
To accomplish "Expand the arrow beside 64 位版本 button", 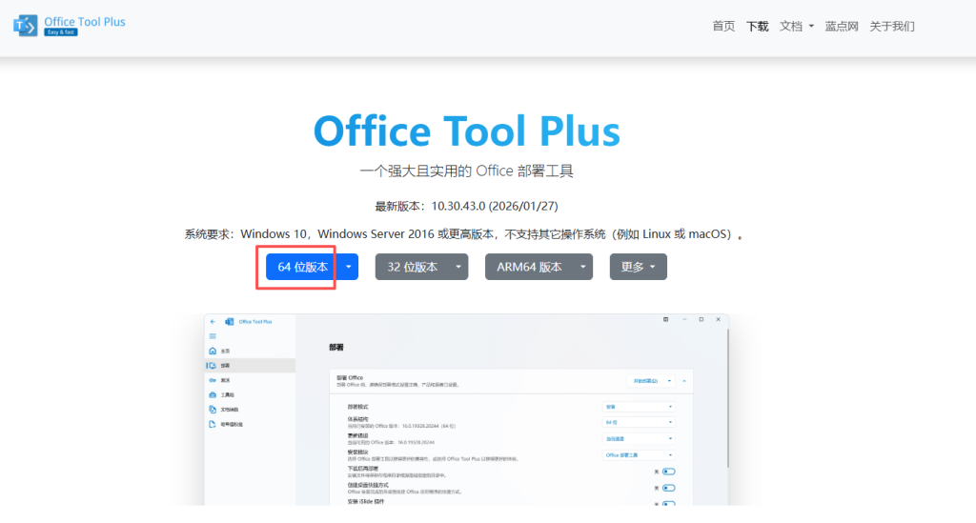I will point(350,267).
